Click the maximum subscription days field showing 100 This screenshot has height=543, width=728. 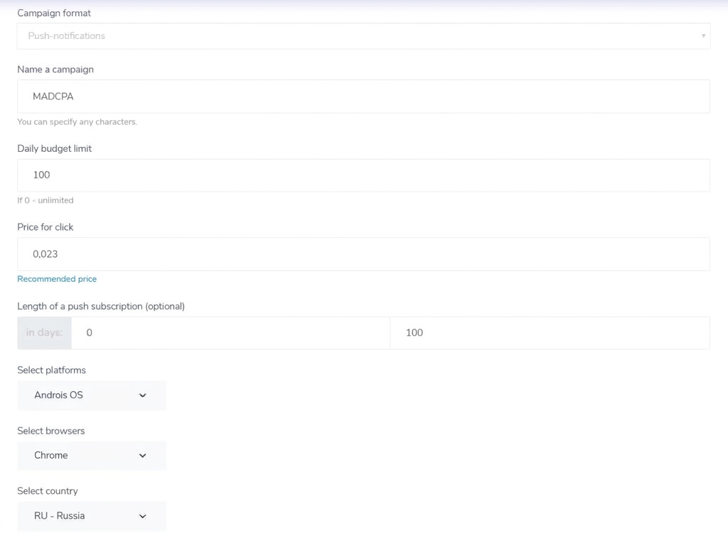(x=550, y=333)
